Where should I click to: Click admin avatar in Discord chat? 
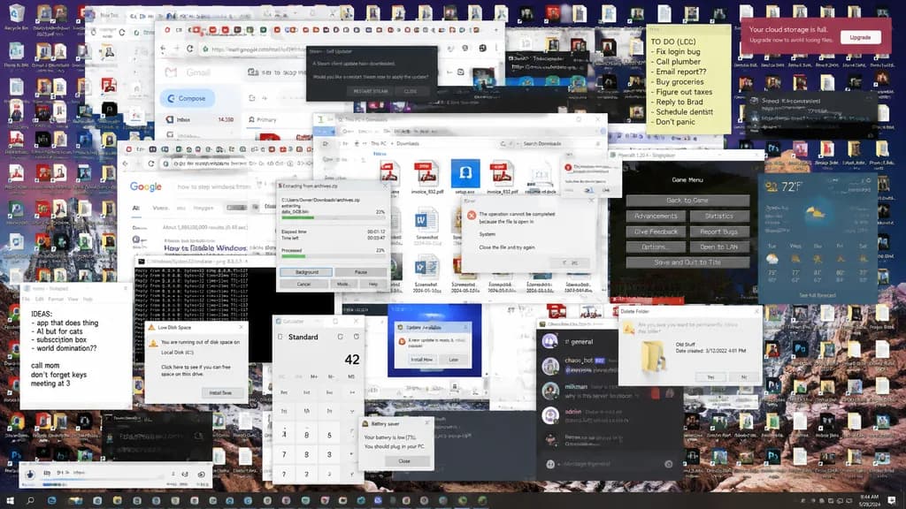[550, 415]
